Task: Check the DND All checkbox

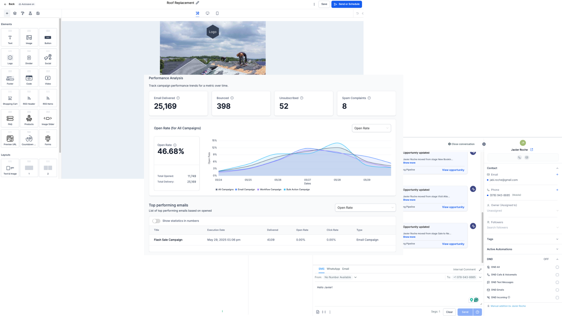Action: pyautogui.click(x=557, y=267)
